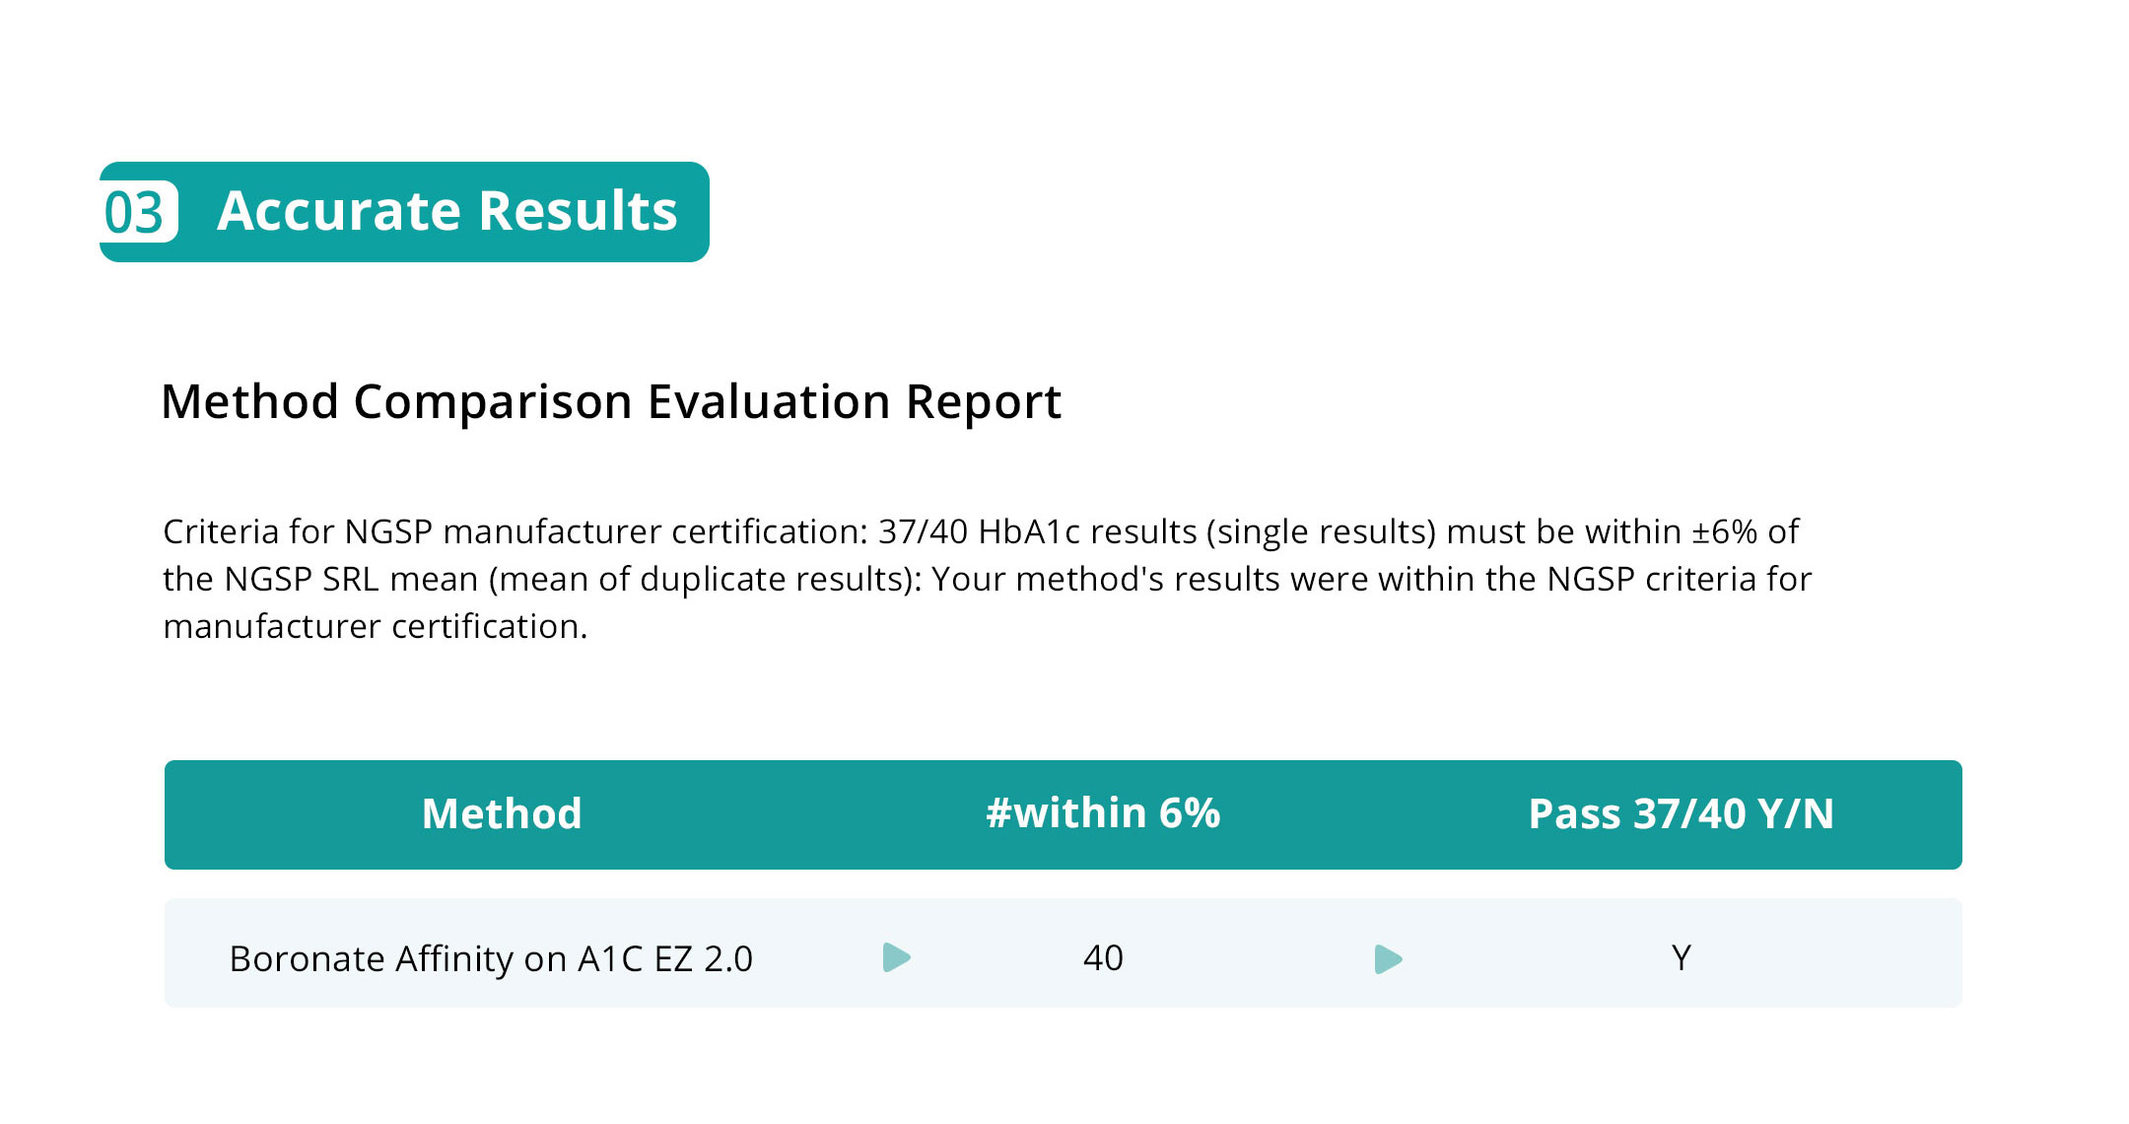Click the 03 section number badge
Viewport: 2129px width, 1124px height.
click(x=138, y=212)
